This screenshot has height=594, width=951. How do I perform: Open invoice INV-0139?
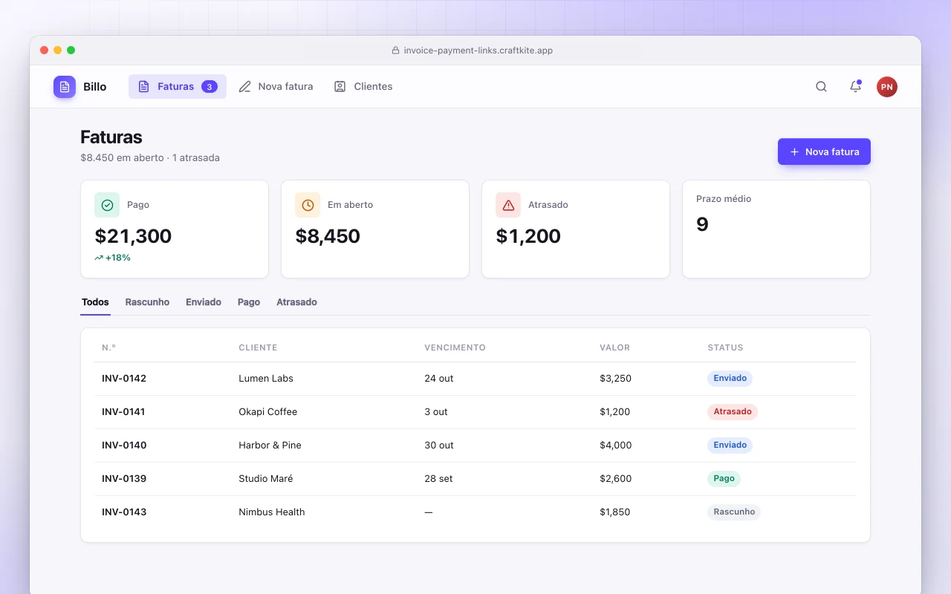(124, 479)
